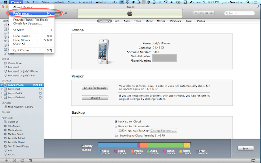Select Back up to this computer
This screenshot has height=163, width=261.
click(116, 126)
